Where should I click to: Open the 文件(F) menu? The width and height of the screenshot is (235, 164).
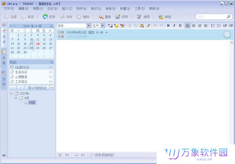9,9
